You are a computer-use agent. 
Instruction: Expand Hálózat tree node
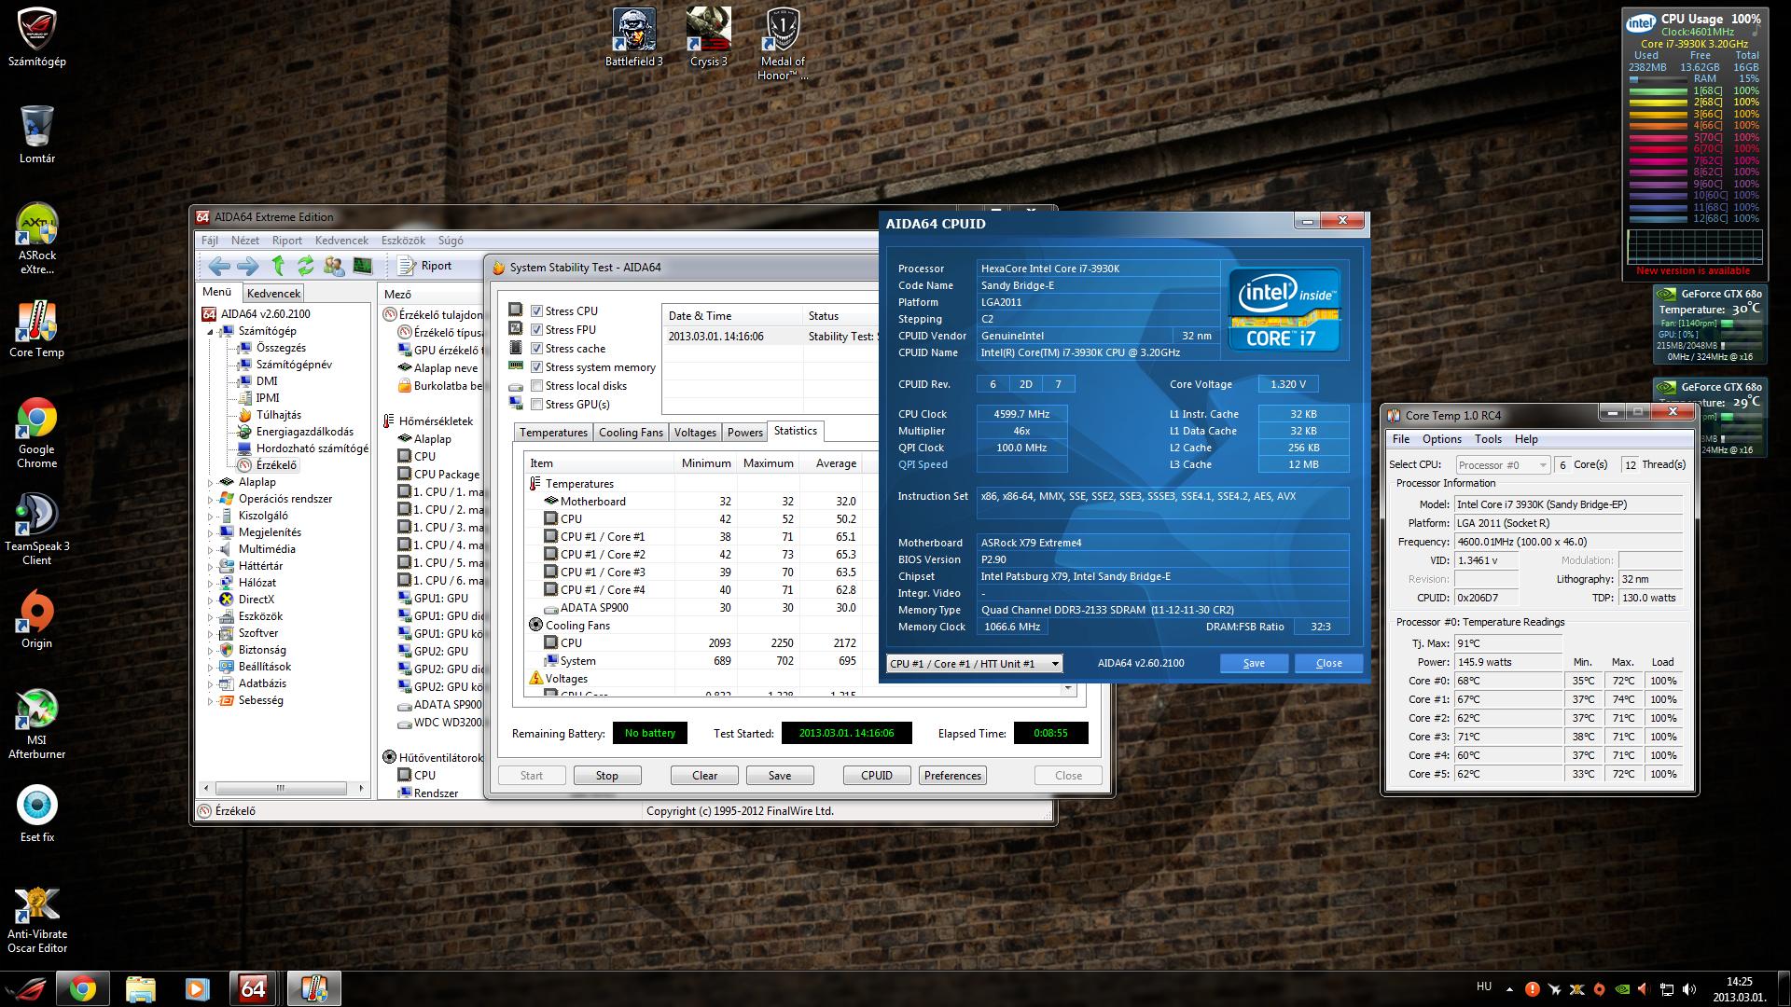211,584
